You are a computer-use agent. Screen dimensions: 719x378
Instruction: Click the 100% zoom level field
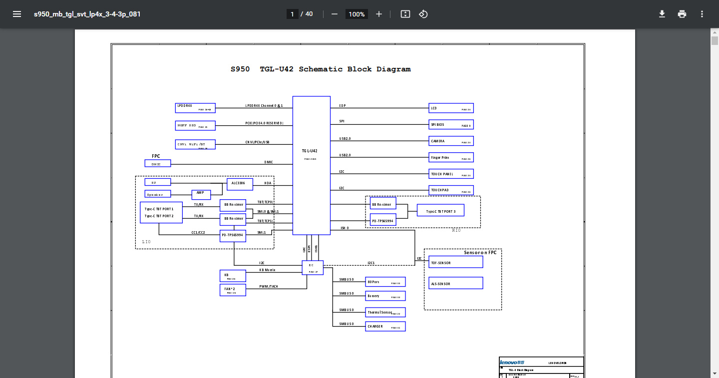pyautogui.click(x=357, y=14)
